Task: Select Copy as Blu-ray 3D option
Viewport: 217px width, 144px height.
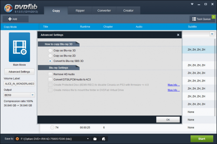Action: [x=50, y=51]
